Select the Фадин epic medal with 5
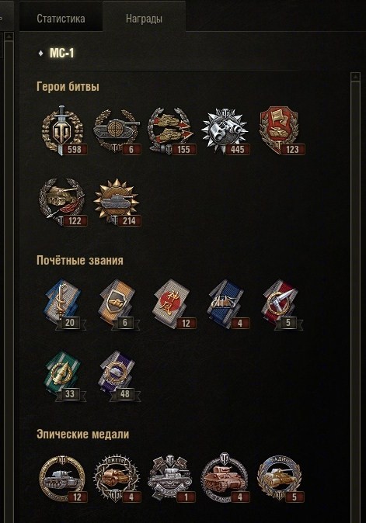The width and height of the screenshot is (366, 523). [x=280, y=478]
